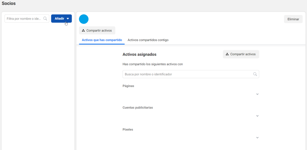Open the Añadir dropdown arrow
The image size is (307, 150).
68,19
